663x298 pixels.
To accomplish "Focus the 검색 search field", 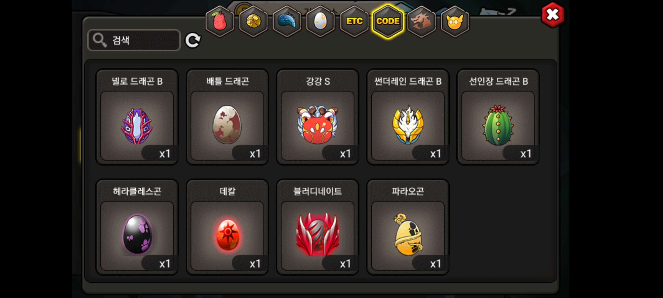I will tap(134, 40).
